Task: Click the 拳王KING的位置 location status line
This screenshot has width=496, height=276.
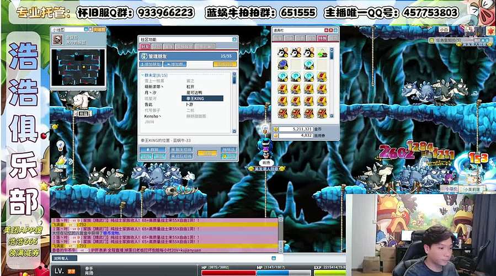Action: [x=166, y=140]
